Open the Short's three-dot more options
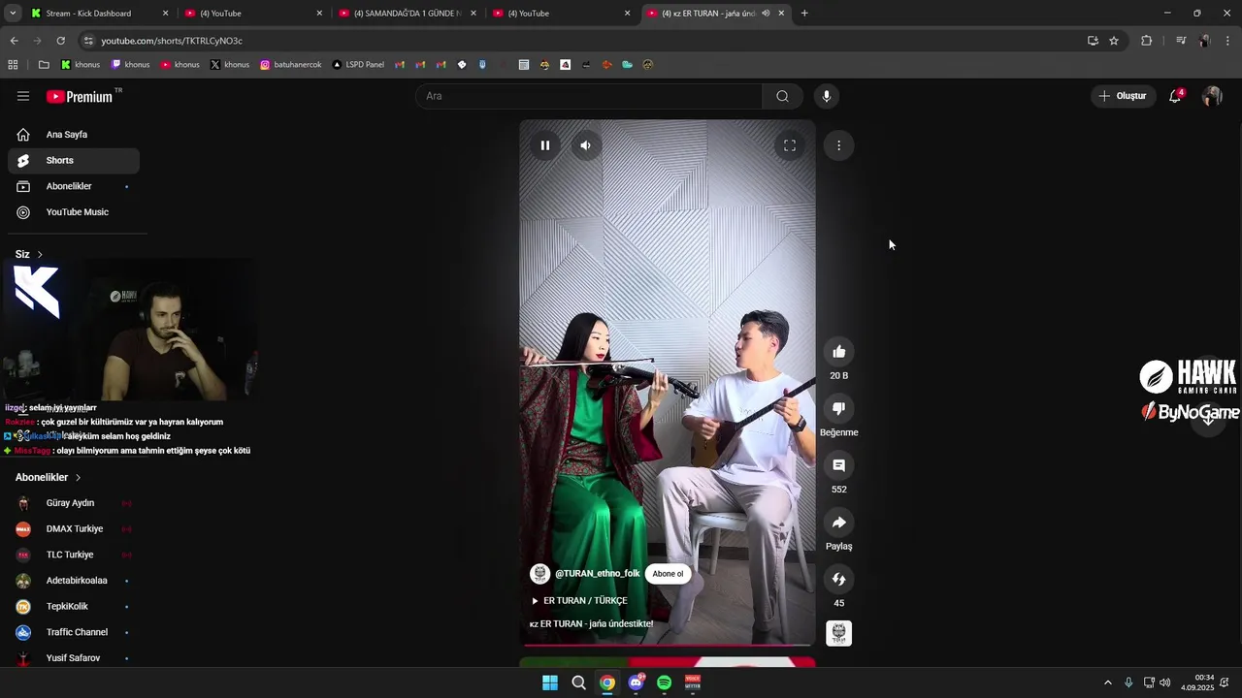 tap(838, 145)
